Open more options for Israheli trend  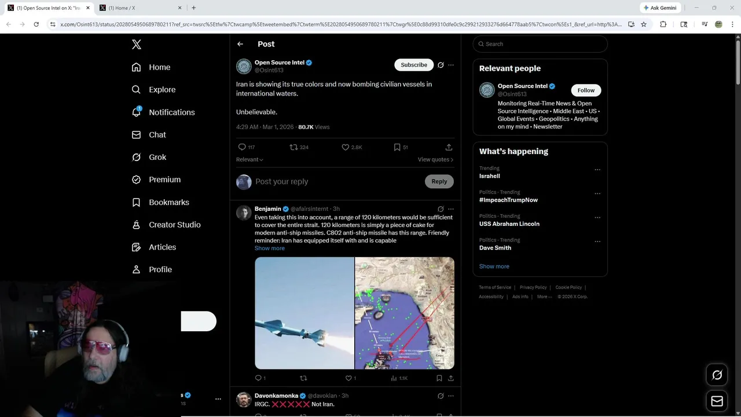click(x=597, y=170)
